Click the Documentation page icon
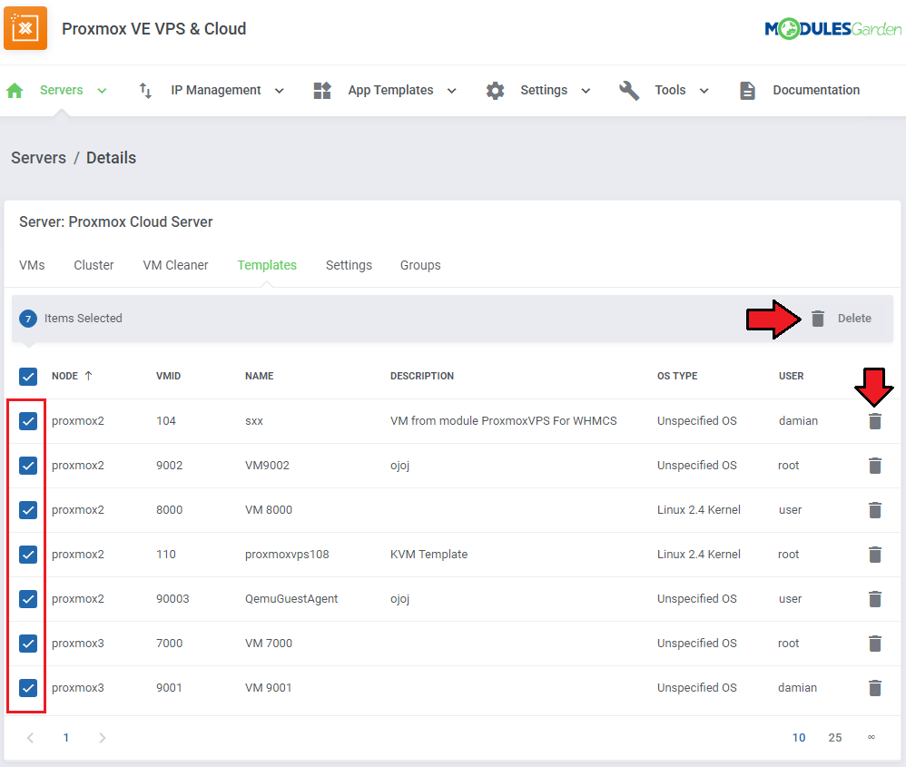This screenshot has width=906, height=767. [x=748, y=91]
